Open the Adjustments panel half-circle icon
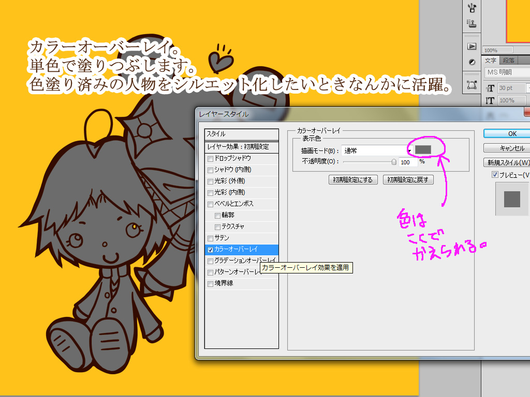Screen dimensions: 530x397 pyautogui.click(x=472, y=62)
